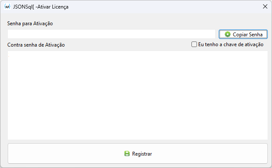Click the JSONSql api icon in title bar

[x=7, y=6]
